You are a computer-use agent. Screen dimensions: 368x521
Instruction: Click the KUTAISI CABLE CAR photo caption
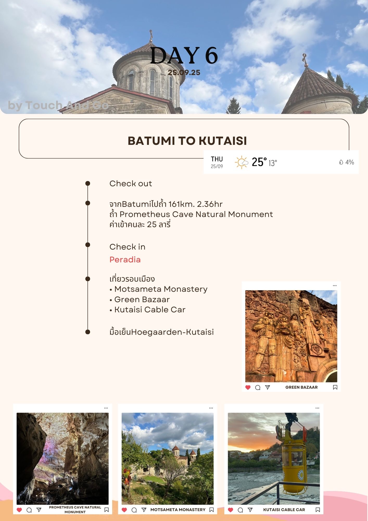pos(284,510)
